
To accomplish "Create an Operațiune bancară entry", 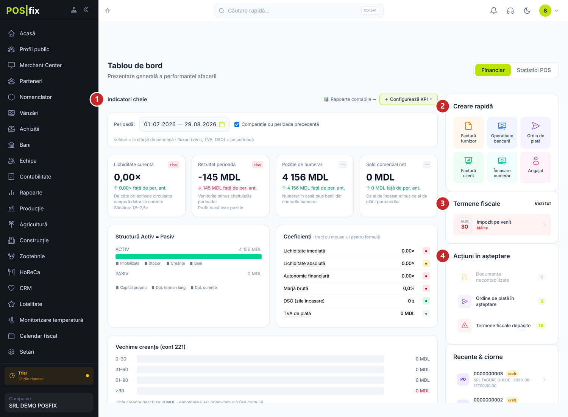I will pyautogui.click(x=502, y=132).
